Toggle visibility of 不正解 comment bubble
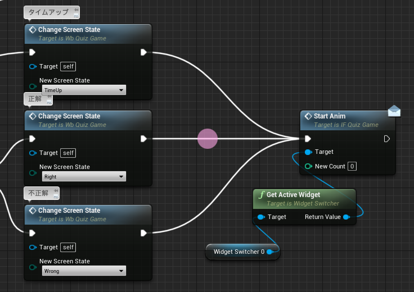 click(x=56, y=197)
